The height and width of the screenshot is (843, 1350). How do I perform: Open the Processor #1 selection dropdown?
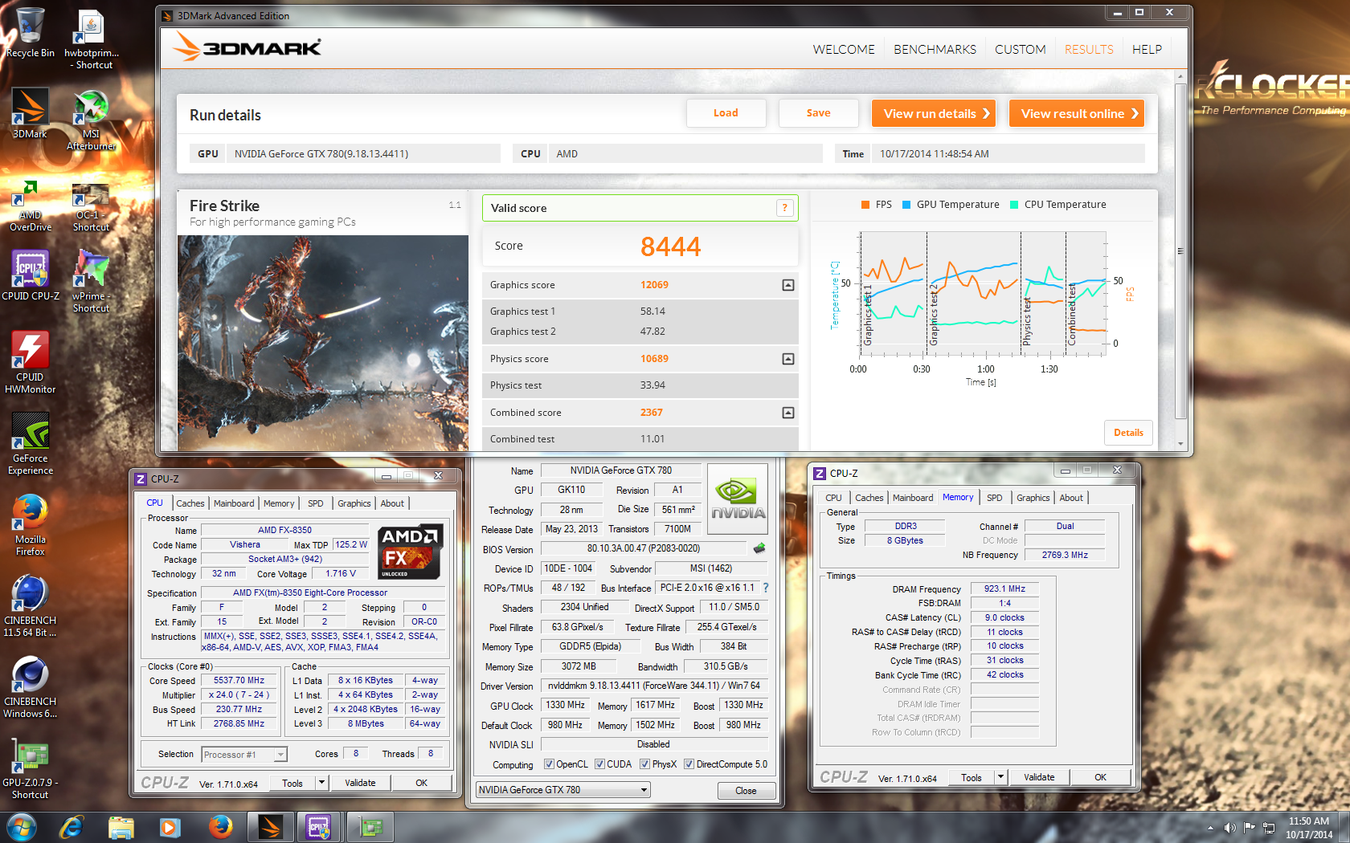pos(243,755)
